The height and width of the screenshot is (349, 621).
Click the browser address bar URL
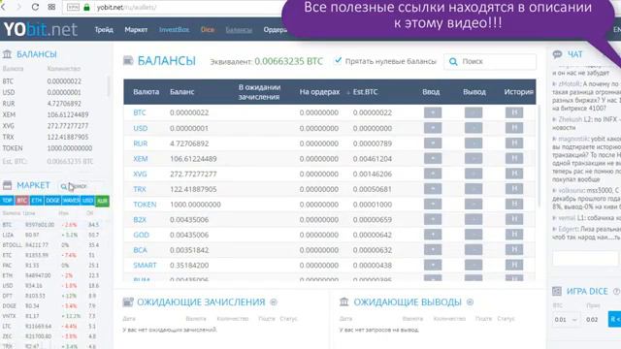coord(126,7)
